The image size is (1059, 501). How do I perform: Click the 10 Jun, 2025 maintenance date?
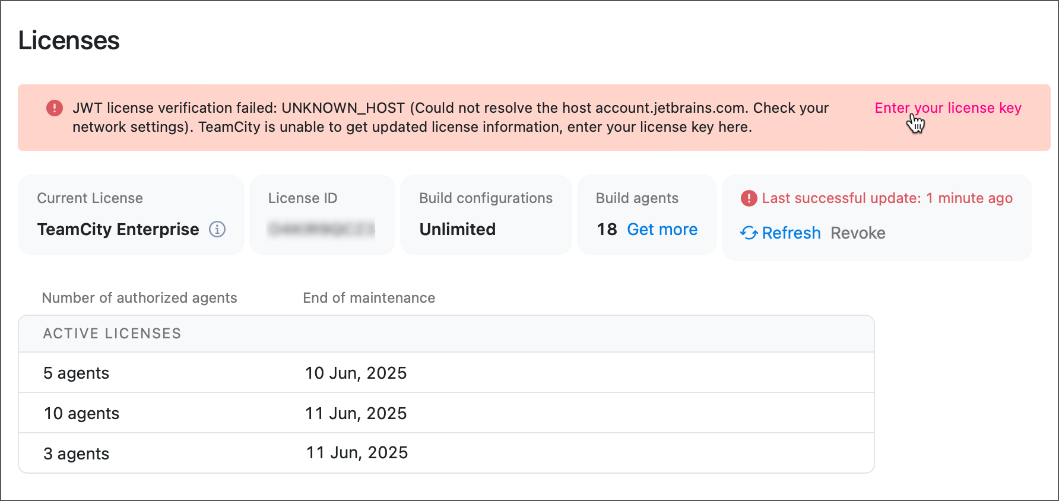(356, 373)
